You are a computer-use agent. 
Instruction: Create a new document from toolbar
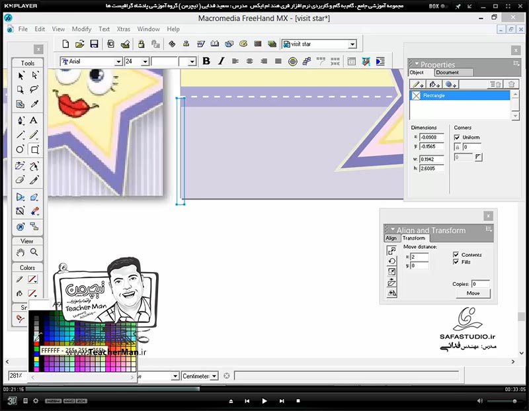(65, 44)
